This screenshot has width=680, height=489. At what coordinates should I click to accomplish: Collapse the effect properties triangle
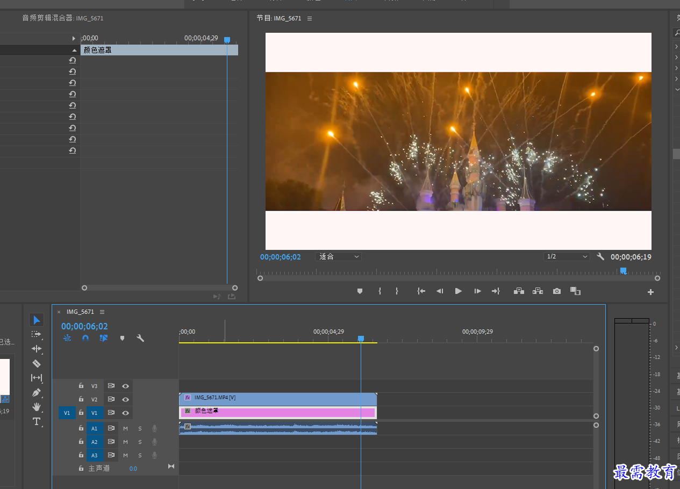(x=74, y=50)
